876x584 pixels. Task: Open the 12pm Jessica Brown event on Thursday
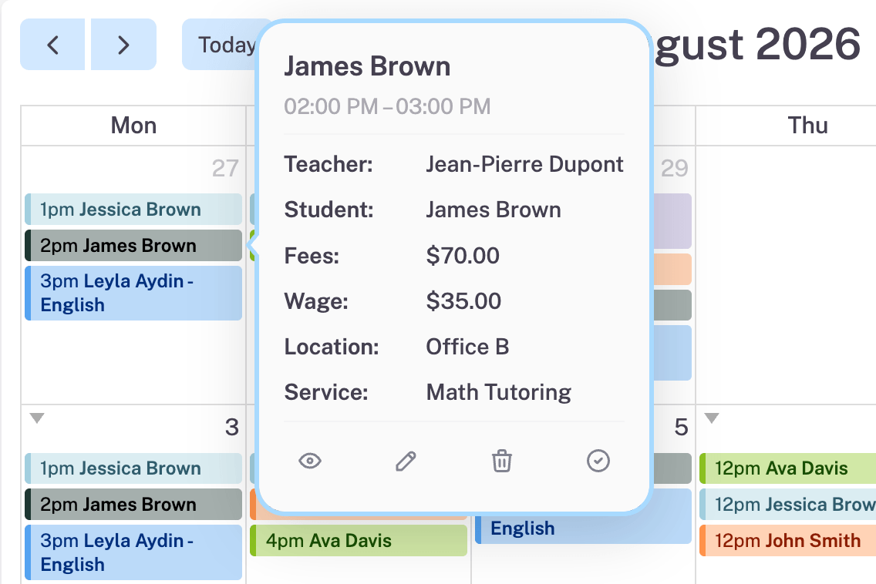(x=788, y=505)
